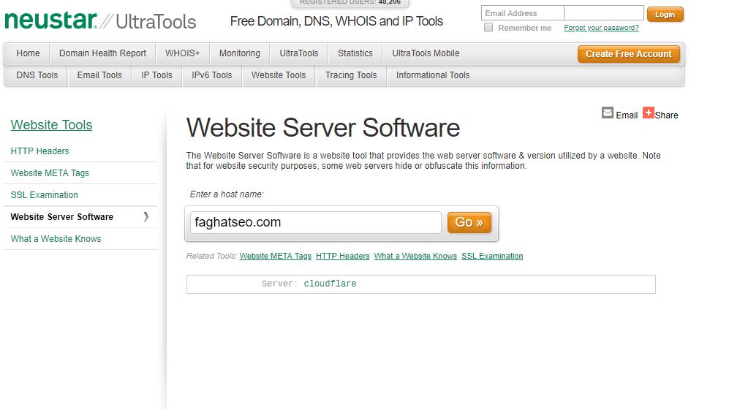Open the DNS Tools submenu
740x410 pixels.
37,75
